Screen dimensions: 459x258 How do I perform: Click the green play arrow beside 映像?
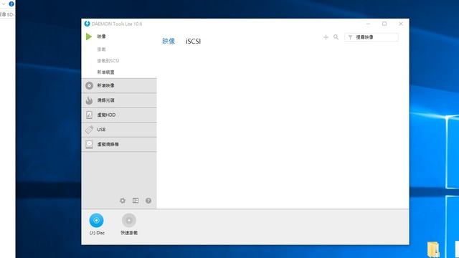point(89,37)
